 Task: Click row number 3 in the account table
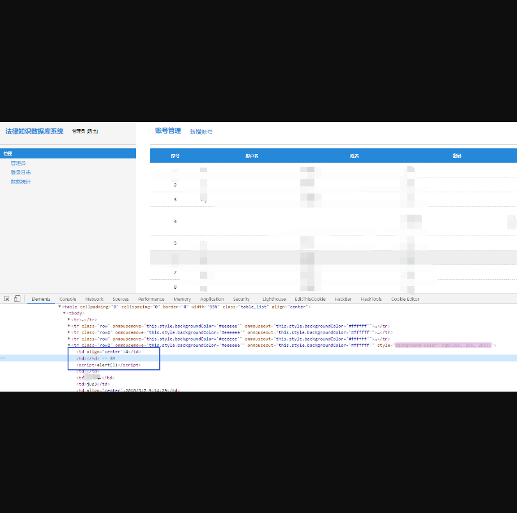tap(175, 200)
